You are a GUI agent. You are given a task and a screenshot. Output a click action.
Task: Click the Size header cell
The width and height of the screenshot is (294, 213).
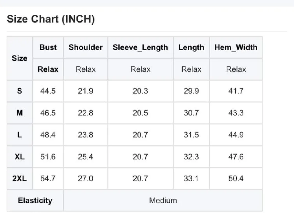[x=19, y=58]
